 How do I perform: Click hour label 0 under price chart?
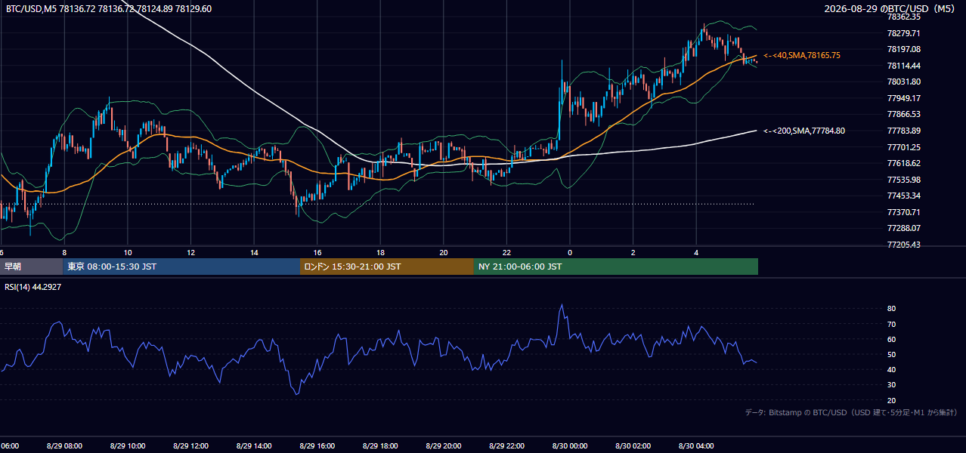click(570, 252)
